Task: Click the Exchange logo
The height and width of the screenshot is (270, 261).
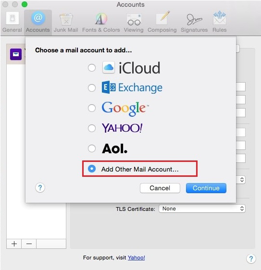Action: 132,87
